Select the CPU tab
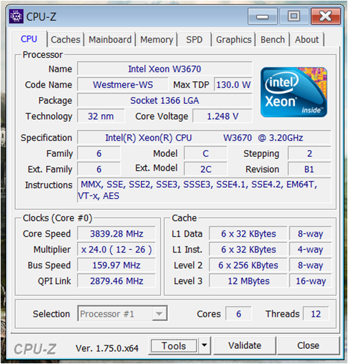 click(29, 39)
